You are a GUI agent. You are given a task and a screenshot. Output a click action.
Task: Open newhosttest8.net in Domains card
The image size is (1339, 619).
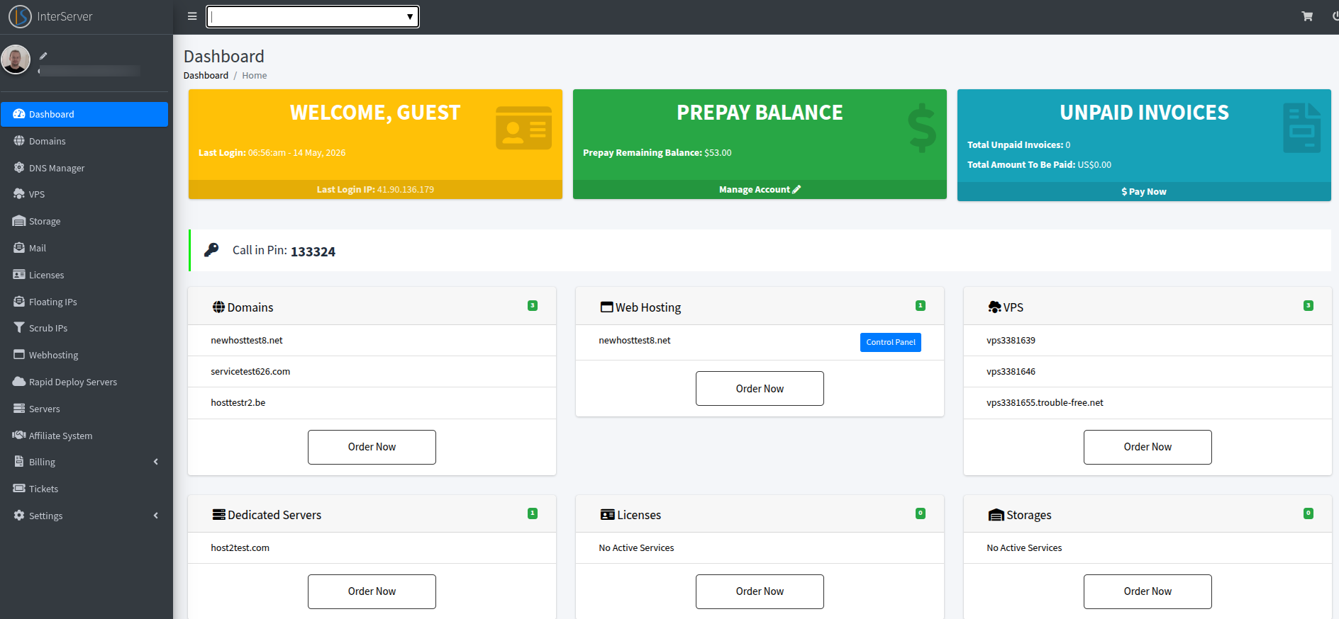click(246, 340)
